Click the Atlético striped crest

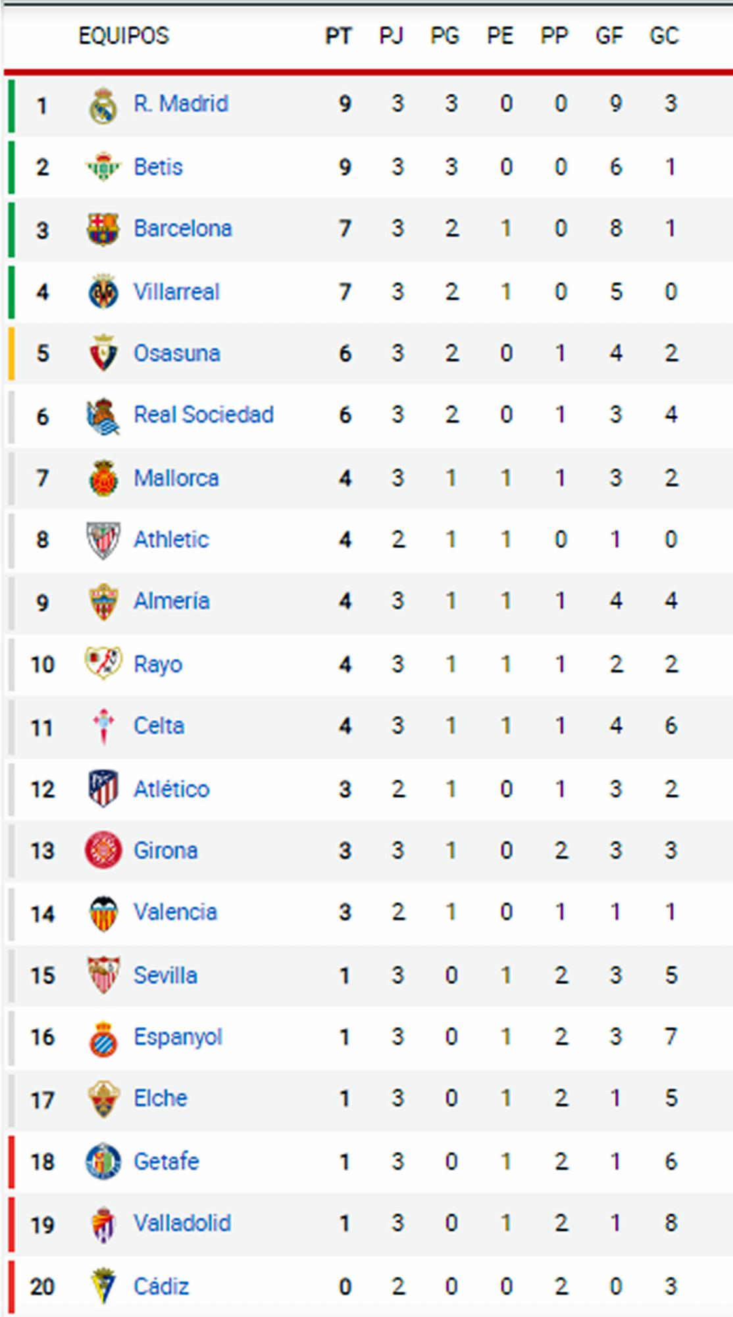click(103, 789)
